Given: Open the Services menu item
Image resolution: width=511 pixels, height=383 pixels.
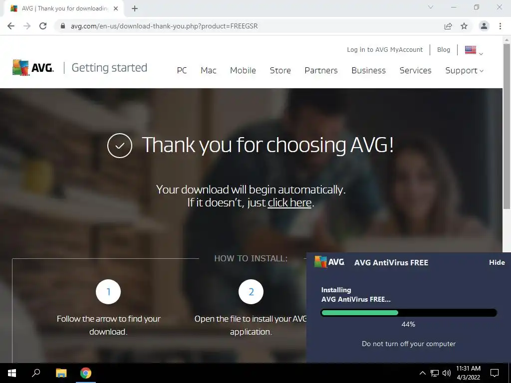Looking at the screenshot, I should click(x=416, y=70).
